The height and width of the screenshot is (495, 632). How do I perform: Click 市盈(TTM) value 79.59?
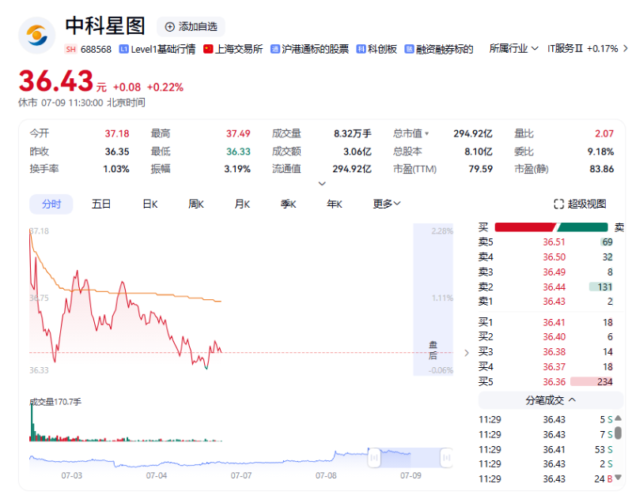coord(480,169)
